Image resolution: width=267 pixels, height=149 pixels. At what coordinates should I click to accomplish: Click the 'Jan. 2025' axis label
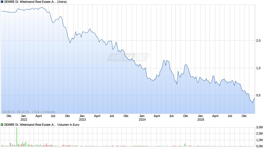click(x=201, y=118)
